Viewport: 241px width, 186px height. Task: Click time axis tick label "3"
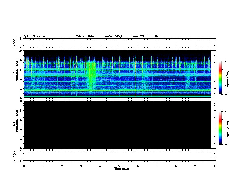pos(81,166)
